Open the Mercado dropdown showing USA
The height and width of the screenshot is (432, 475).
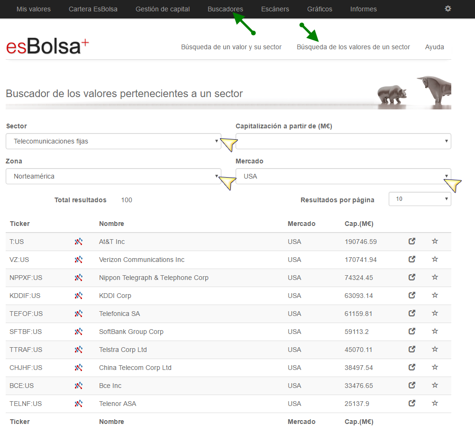coord(343,176)
